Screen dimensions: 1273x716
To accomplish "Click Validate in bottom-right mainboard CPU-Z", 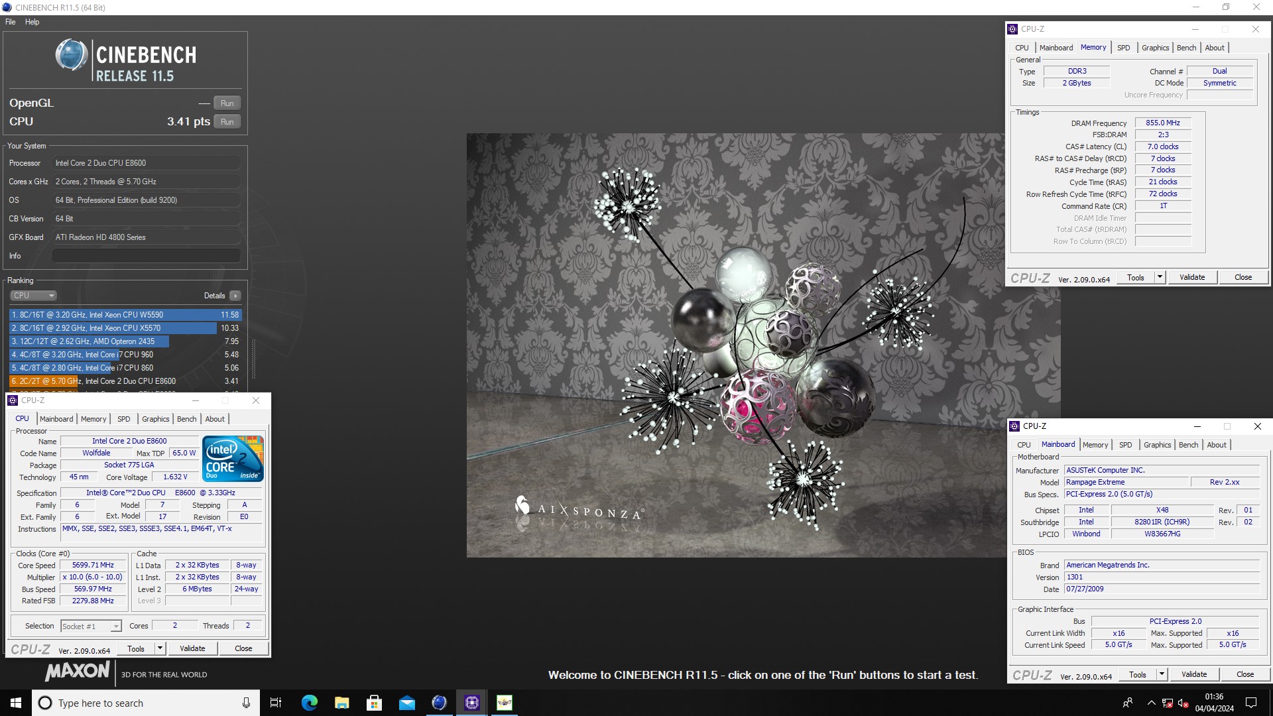I will tap(1194, 675).
